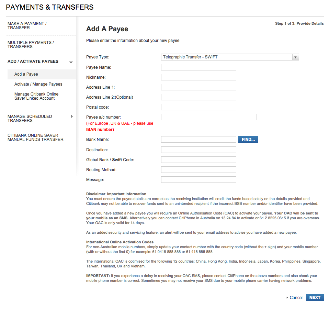Click the Payee Name text field

pos(198,67)
